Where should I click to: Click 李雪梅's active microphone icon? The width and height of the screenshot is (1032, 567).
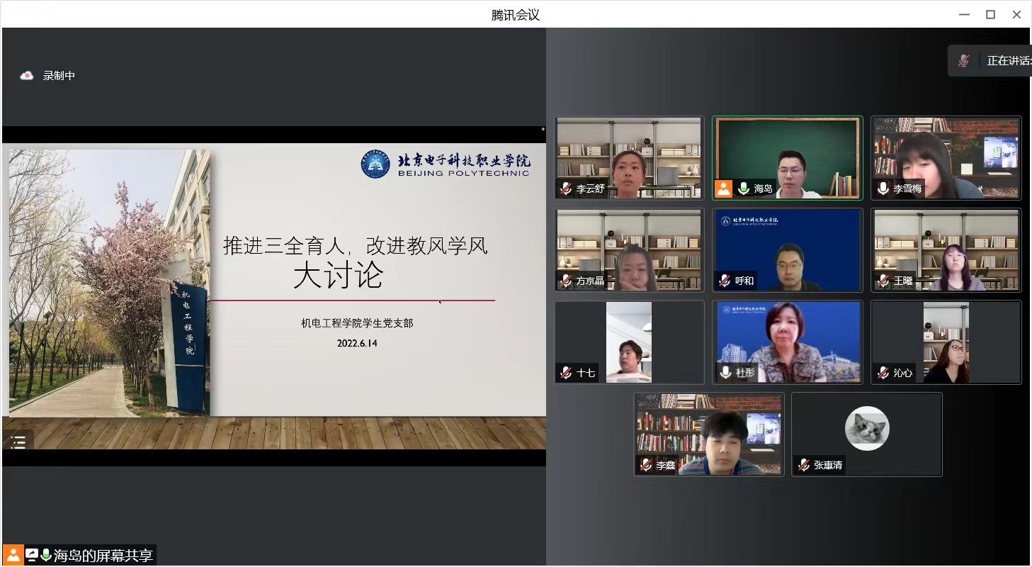[883, 189]
